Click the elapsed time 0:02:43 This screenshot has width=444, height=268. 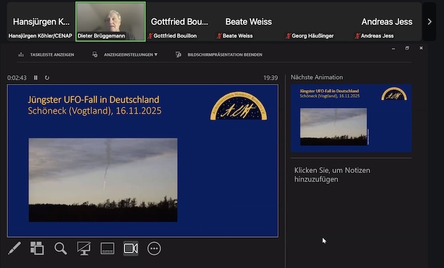click(x=17, y=78)
